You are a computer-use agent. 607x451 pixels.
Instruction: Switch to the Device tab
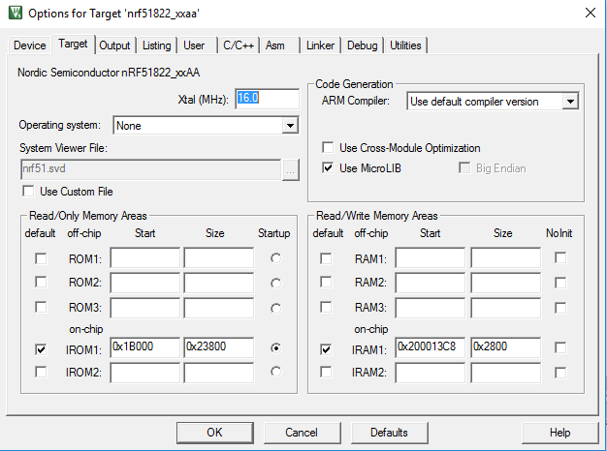tap(29, 45)
